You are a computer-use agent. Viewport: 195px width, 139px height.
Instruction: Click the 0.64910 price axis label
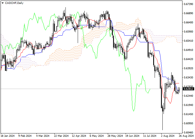(188, 50)
